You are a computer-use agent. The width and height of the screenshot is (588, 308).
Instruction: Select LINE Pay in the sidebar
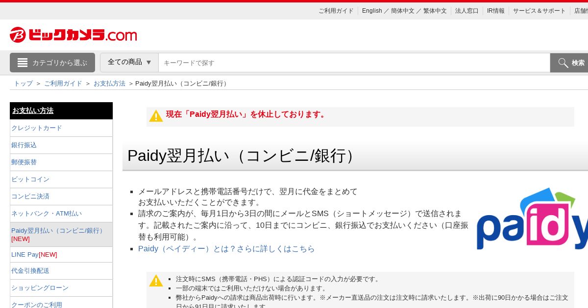(x=61, y=255)
